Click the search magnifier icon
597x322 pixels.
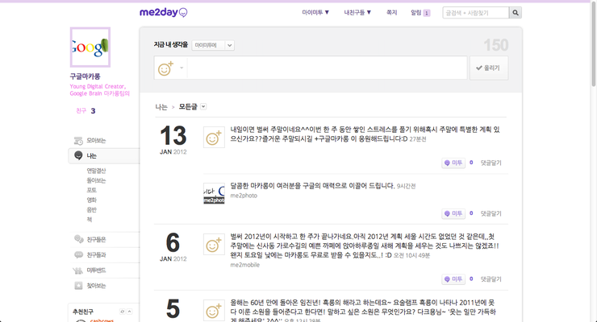click(516, 13)
